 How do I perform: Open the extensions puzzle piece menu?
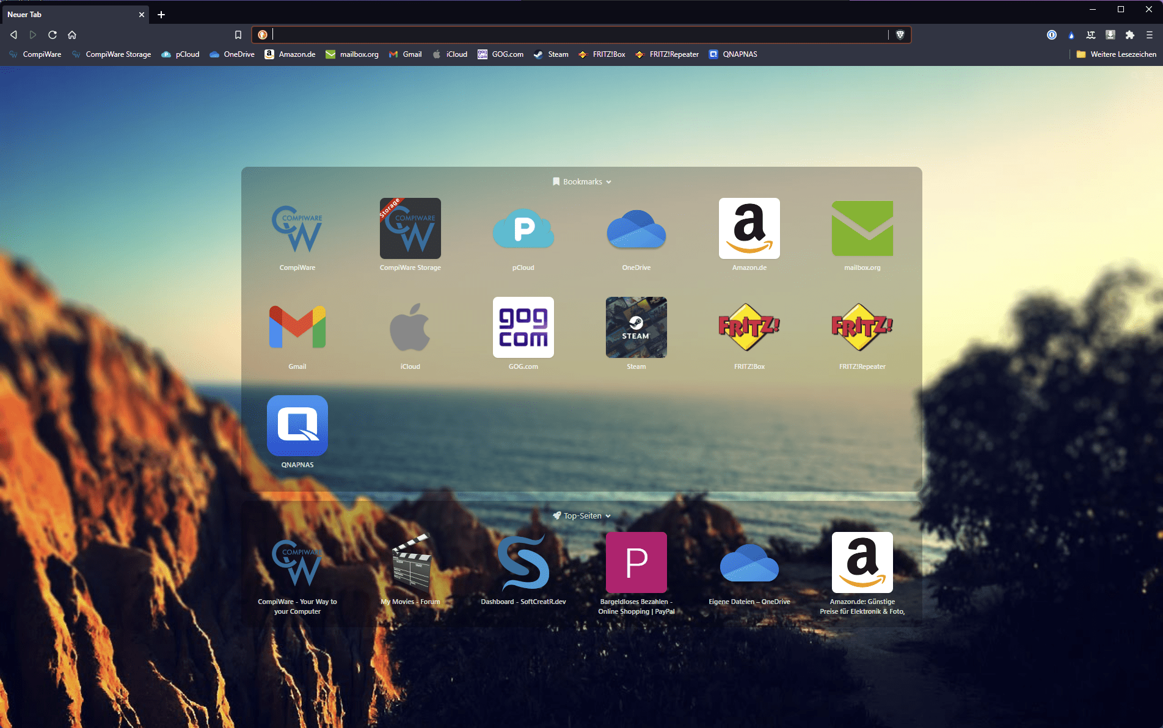tap(1130, 35)
